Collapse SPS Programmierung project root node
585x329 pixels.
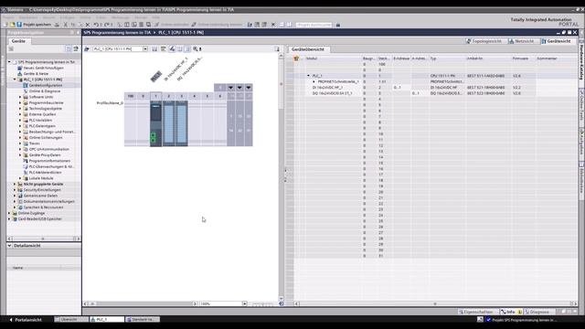[x=9, y=62]
